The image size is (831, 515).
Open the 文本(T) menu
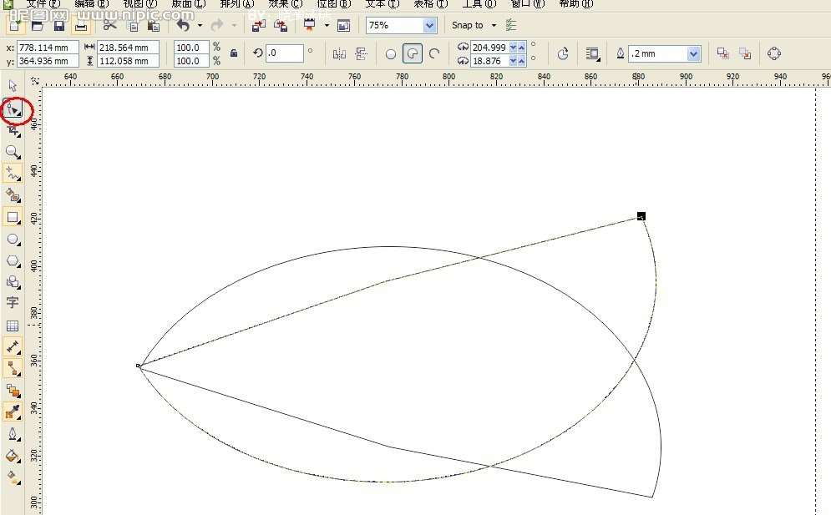pyautogui.click(x=383, y=4)
